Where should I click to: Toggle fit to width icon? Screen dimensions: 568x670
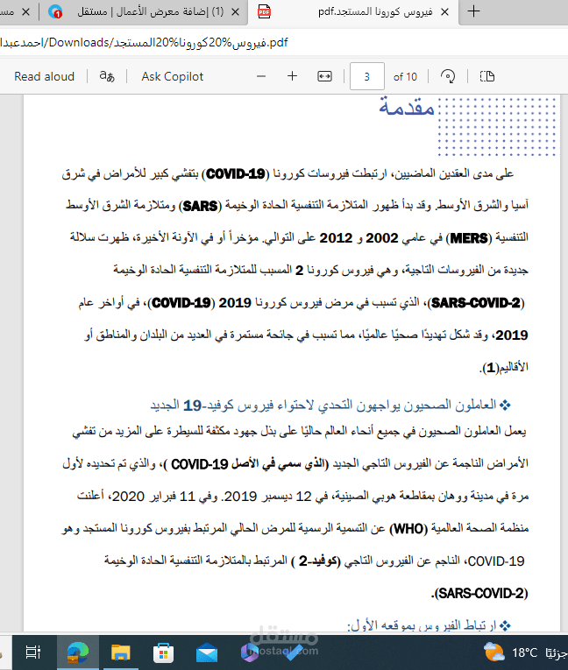tap(324, 76)
